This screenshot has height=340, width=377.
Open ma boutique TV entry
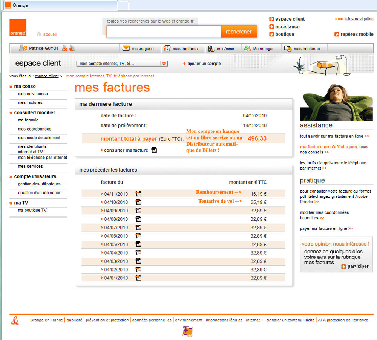click(x=32, y=210)
